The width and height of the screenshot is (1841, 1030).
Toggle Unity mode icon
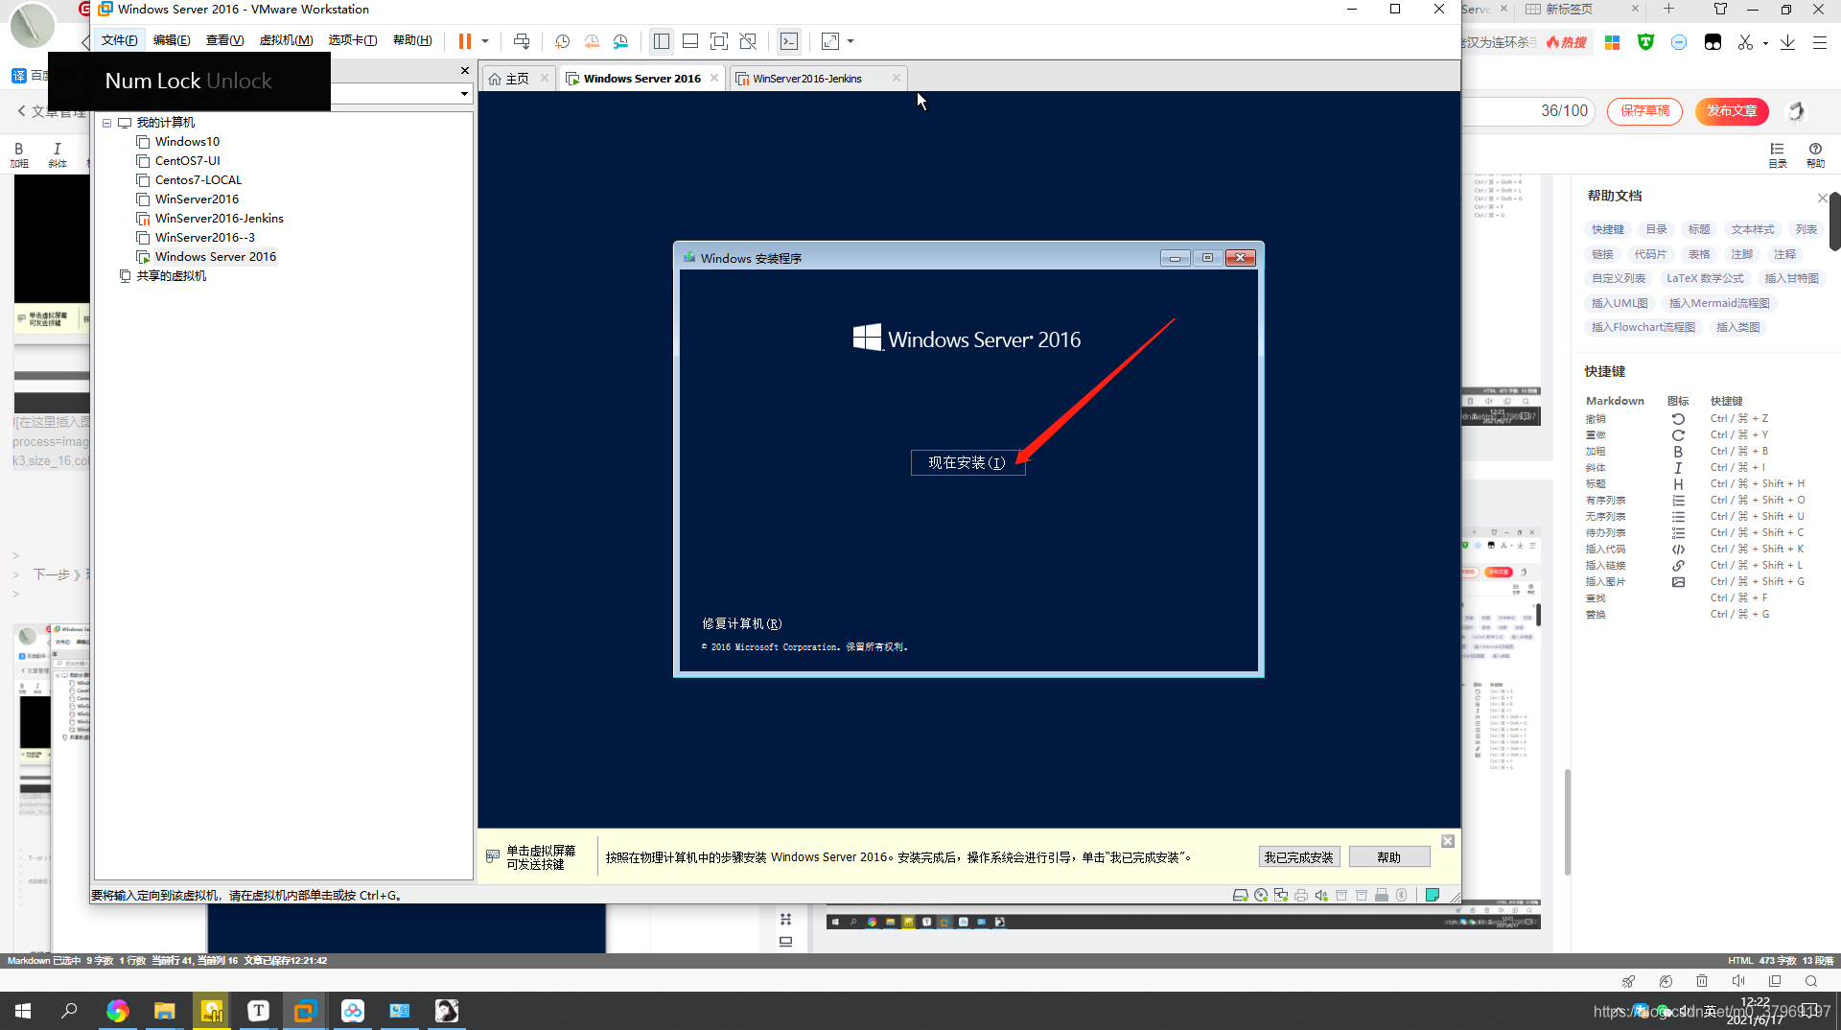click(749, 41)
